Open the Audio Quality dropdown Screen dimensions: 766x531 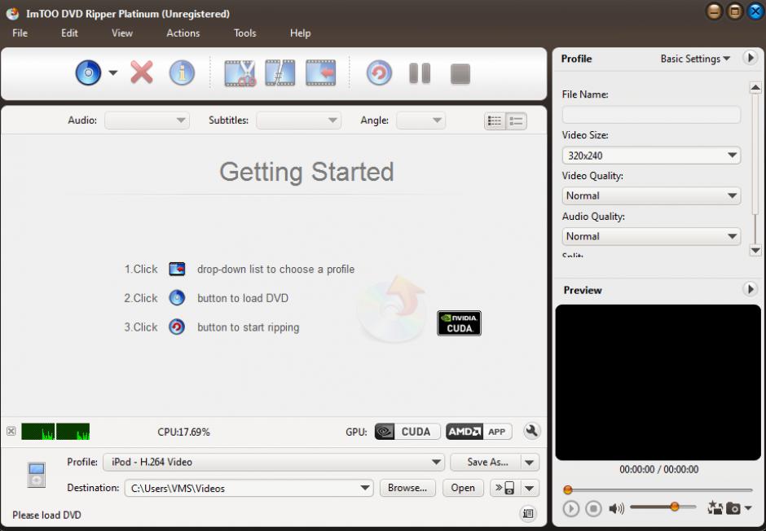tap(651, 236)
